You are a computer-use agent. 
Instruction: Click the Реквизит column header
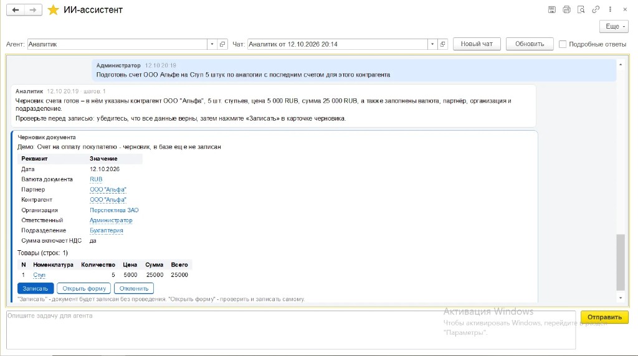34,159
